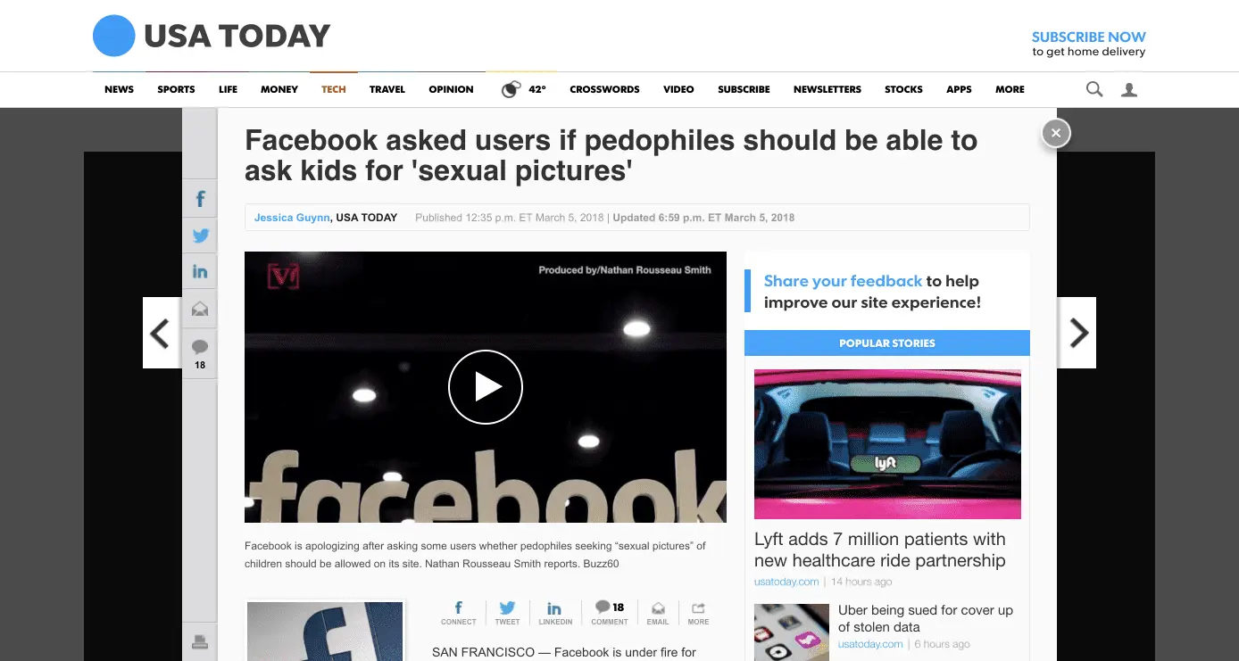Open the weather widget showing 42°
The image size is (1239, 661).
click(524, 89)
